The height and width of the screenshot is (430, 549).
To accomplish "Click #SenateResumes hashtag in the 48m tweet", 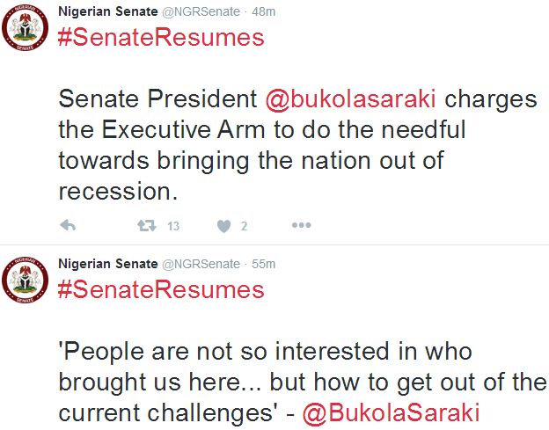I will pos(160,38).
